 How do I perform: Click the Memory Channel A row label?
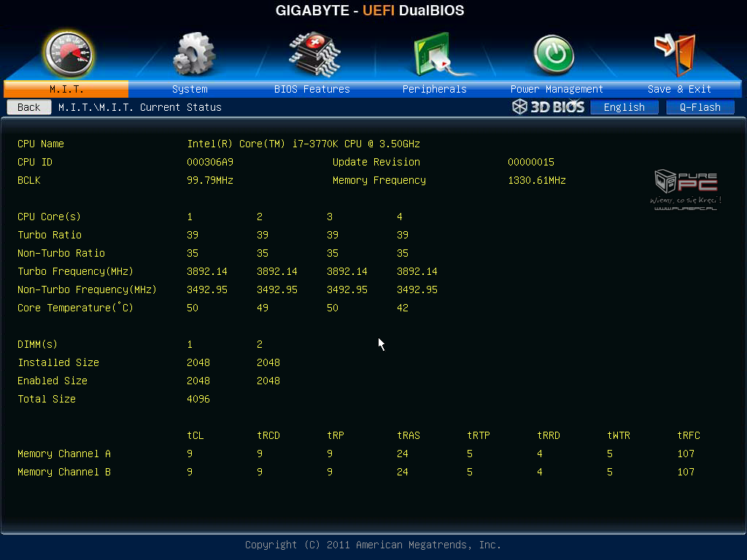[64, 454]
